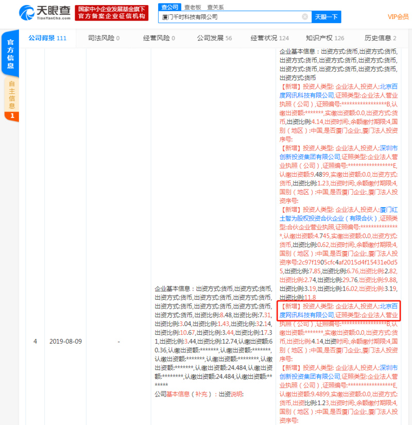Click the 天眼一下 search button
Image resolution: width=412 pixels, height=425 pixels.
coord(327,17)
